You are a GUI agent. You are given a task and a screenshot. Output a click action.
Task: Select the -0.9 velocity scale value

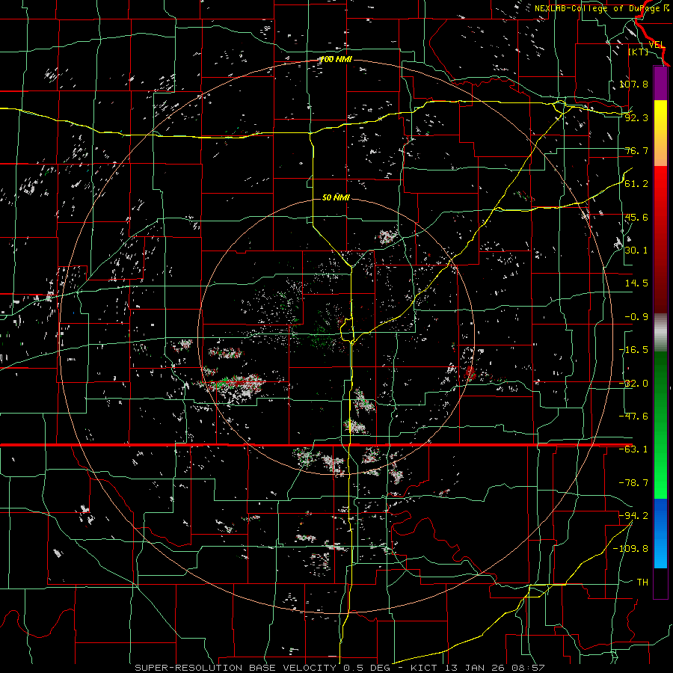click(x=636, y=317)
